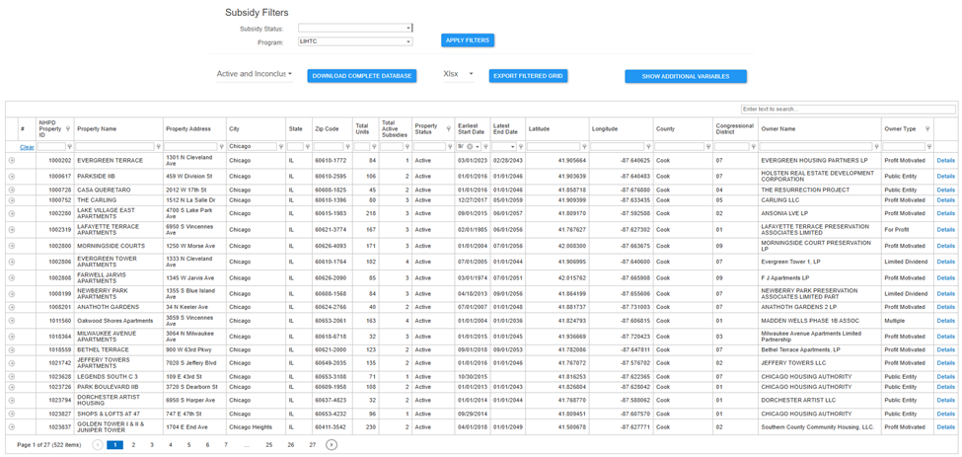
Task: Click the Owner Name filter input
Action: tap(816, 147)
